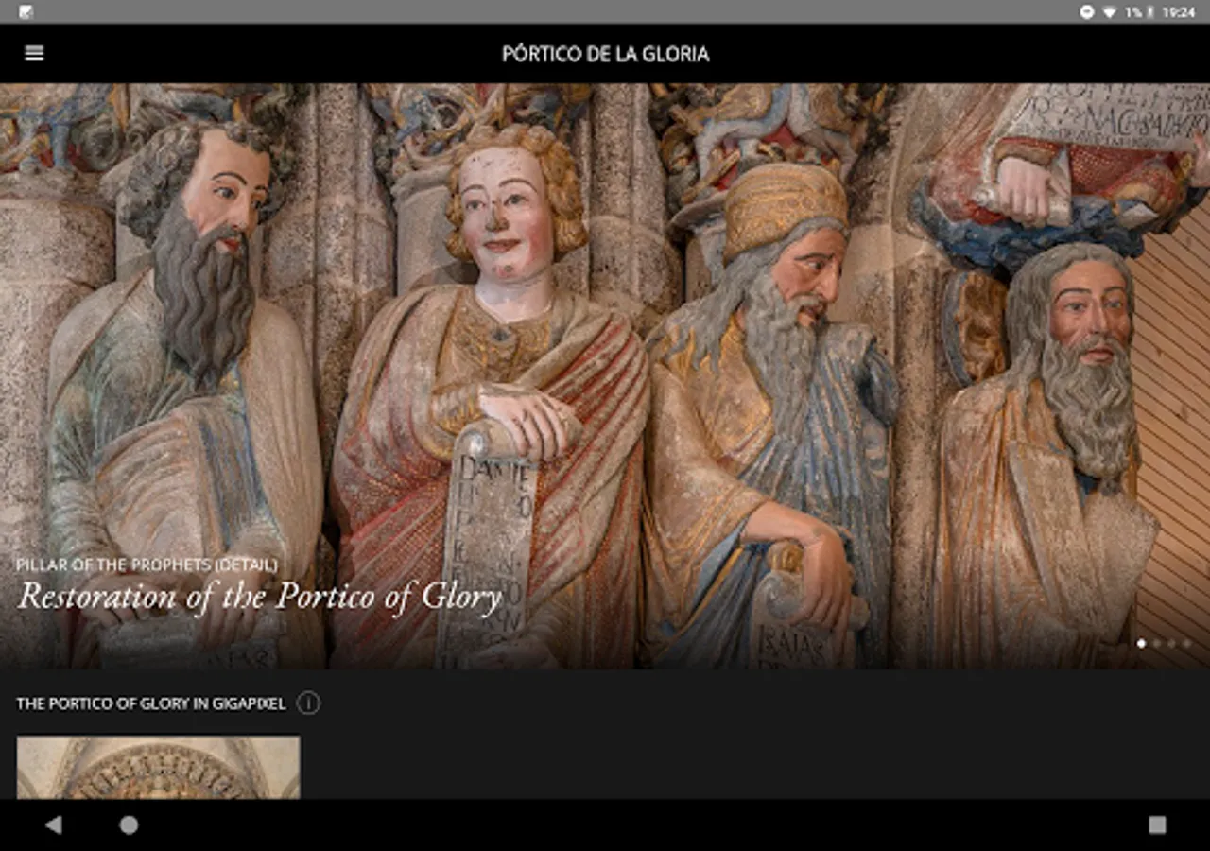Tap the 19:24 clock in the status bar
Screen dimensions: 1210x851
click(1179, 12)
